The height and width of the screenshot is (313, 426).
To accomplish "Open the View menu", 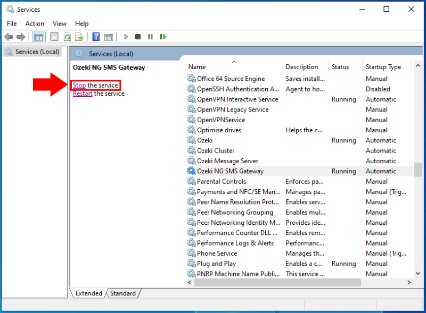I will (60, 23).
